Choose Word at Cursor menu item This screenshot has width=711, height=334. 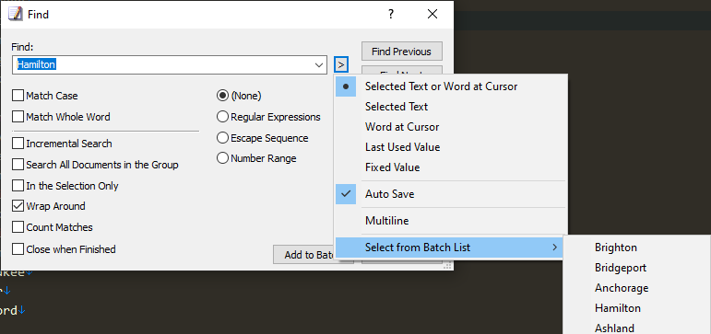(451, 127)
